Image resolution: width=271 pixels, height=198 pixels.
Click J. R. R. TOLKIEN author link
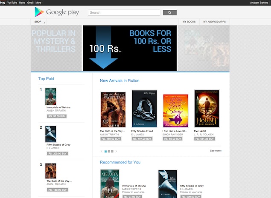204,135
